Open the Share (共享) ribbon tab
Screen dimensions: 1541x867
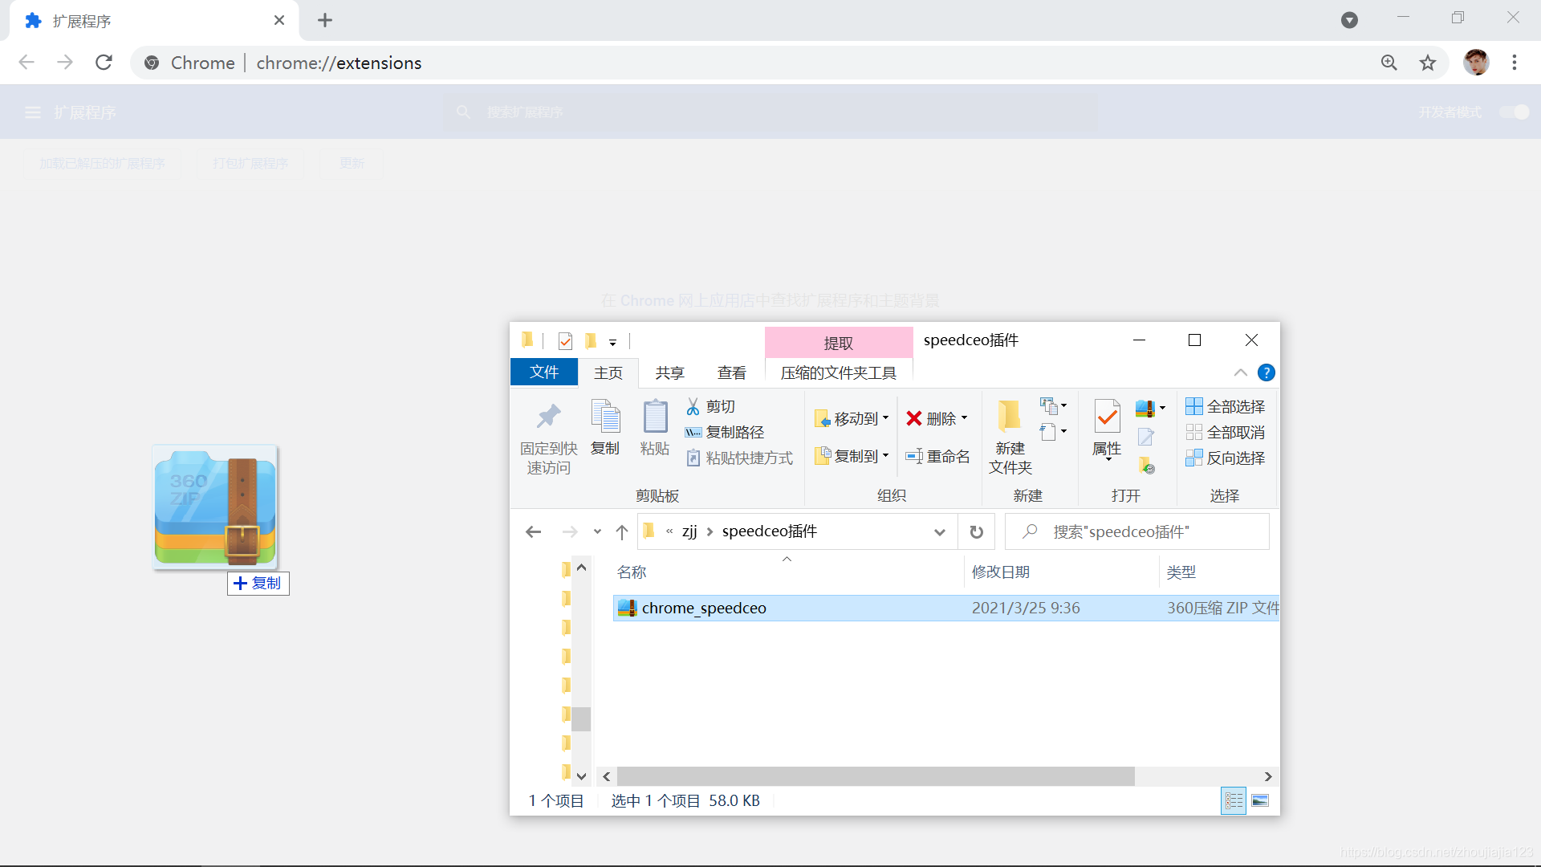pyautogui.click(x=669, y=372)
